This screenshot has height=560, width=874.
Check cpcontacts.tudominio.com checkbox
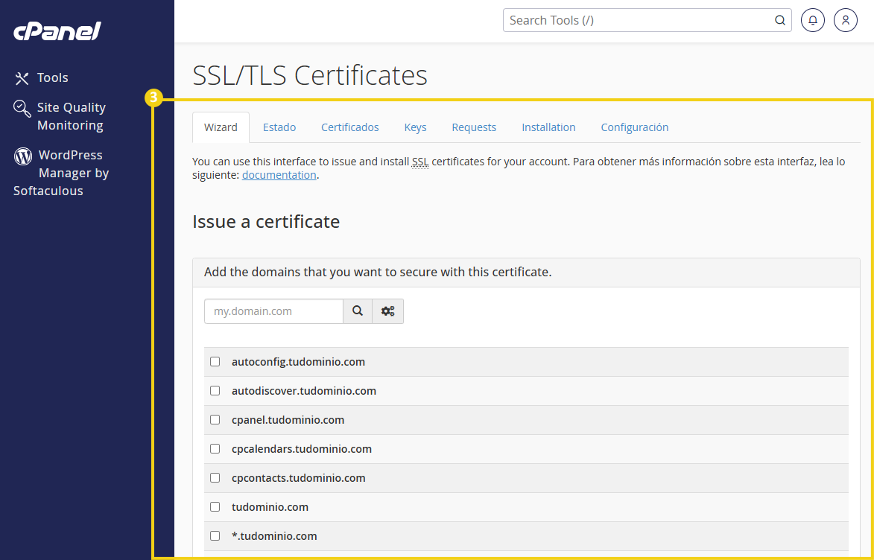pos(215,477)
